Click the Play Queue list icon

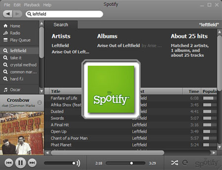point(6,40)
